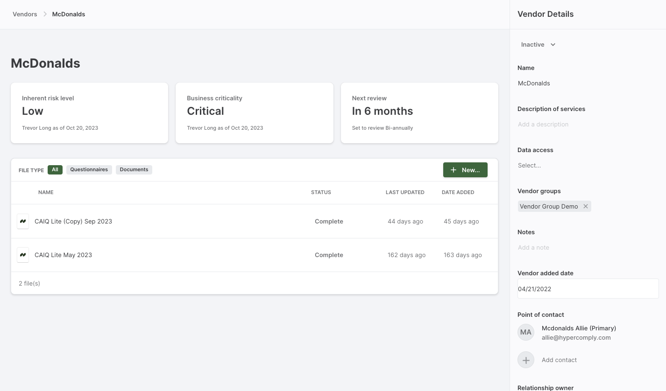Image resolution: width=666 pixels, height=391 pixels.
Task: Click the breadcrumb chevron separator after Vendors
Action: 45,14
